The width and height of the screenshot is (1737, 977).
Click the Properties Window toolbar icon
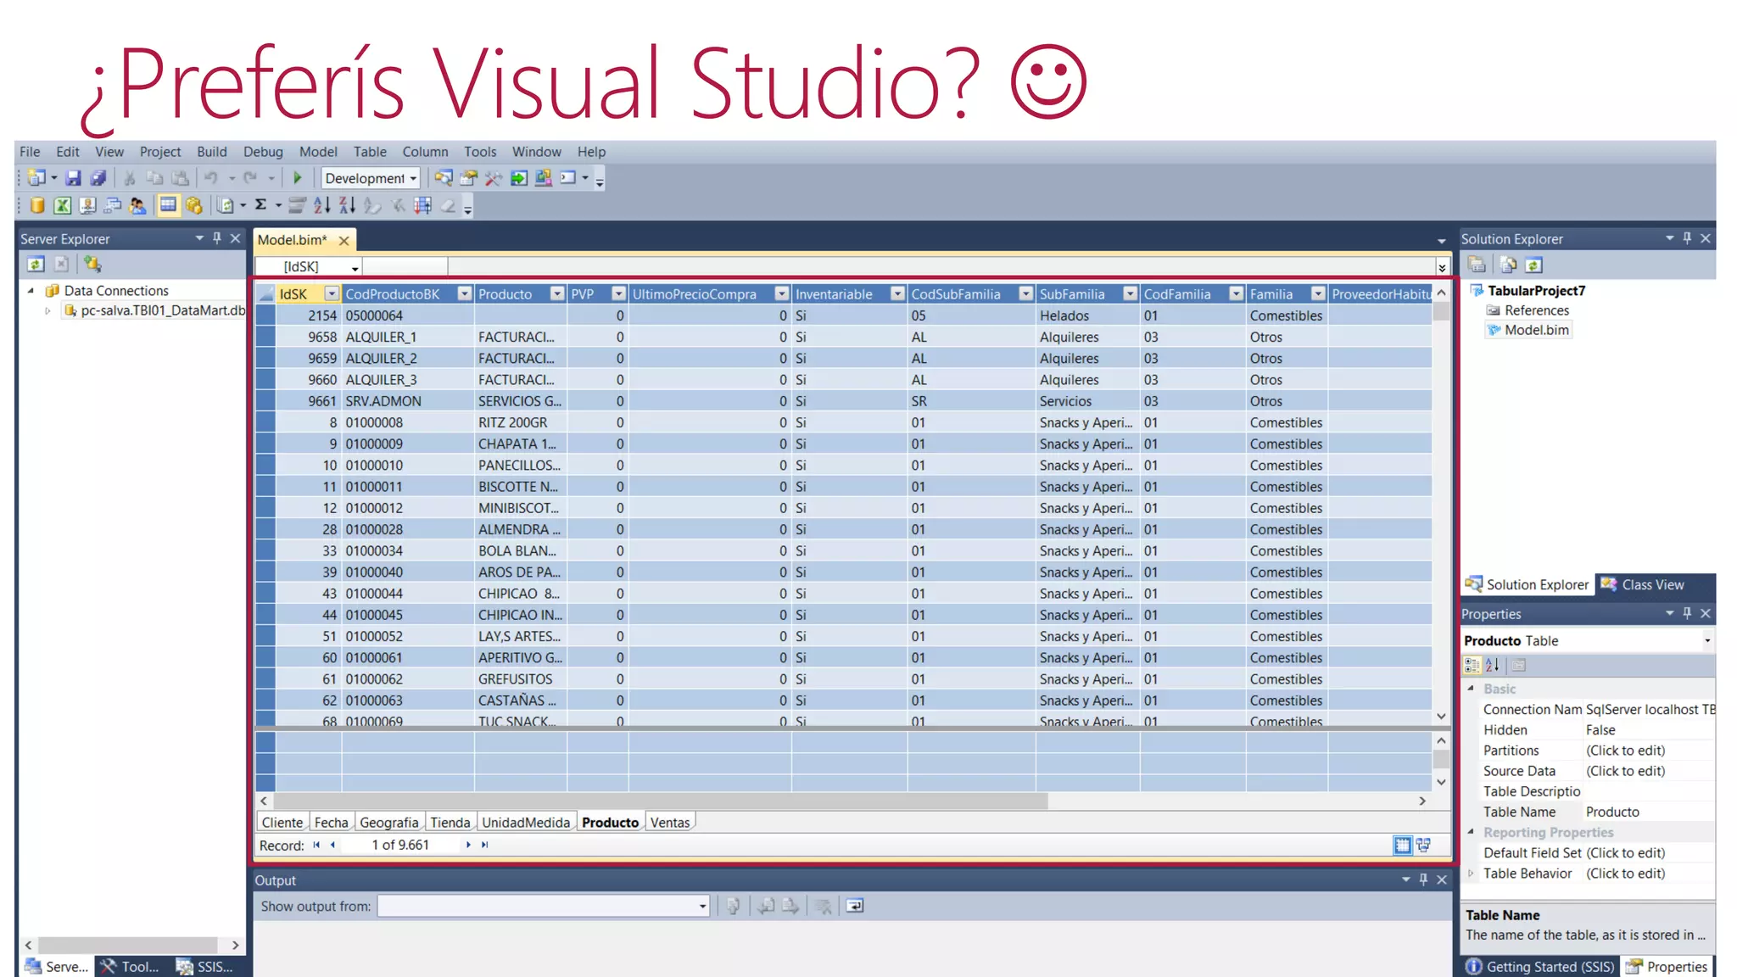[468, 178]
